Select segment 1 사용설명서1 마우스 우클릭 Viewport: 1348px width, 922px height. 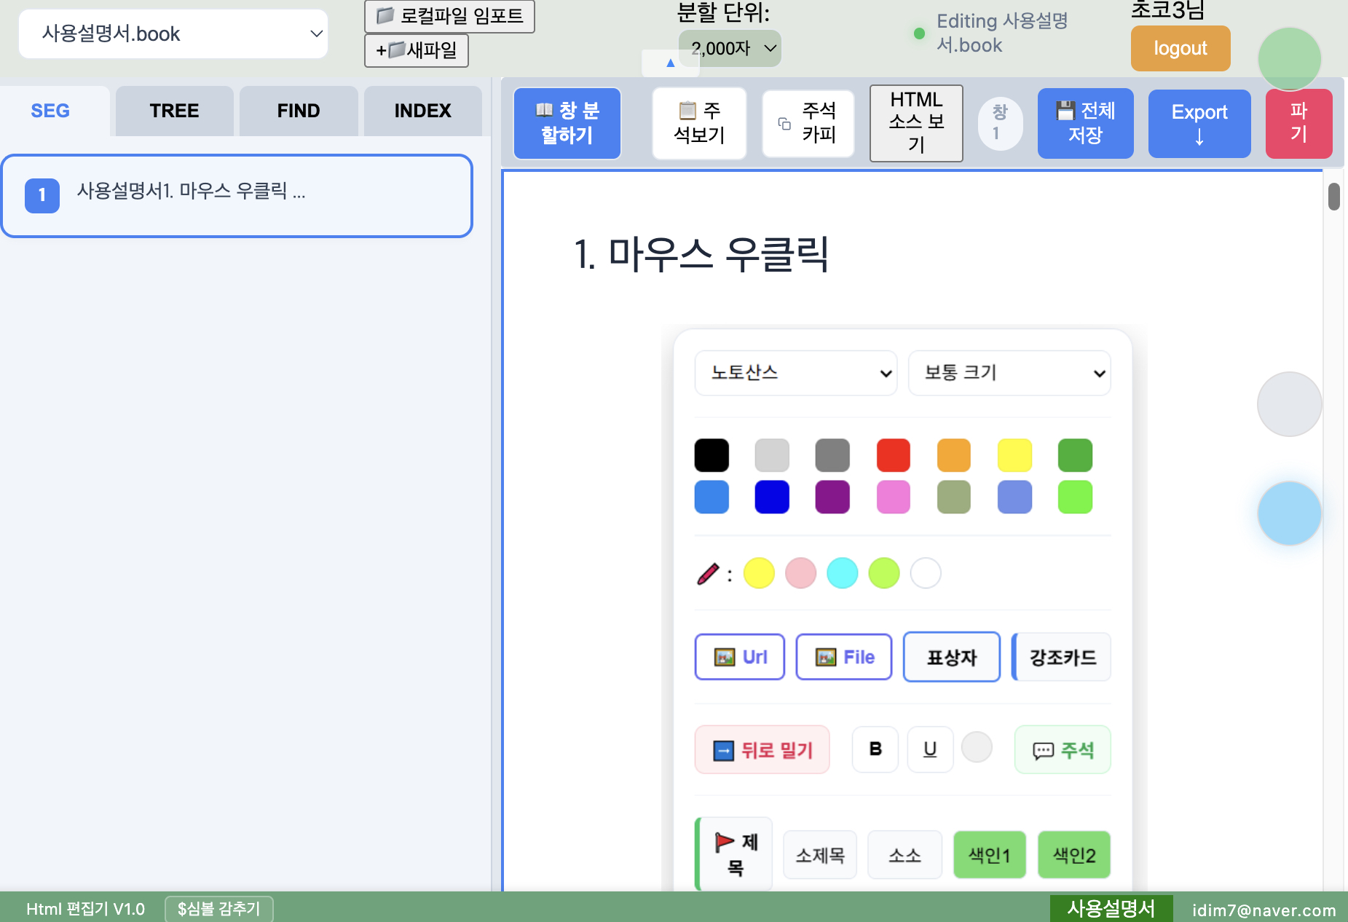(x=237, y=195)
